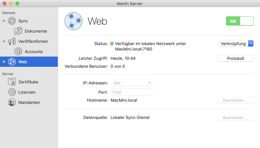Click Bearbeiten button next to Hostname
260x148 pixels.
(x=236, y=100)
